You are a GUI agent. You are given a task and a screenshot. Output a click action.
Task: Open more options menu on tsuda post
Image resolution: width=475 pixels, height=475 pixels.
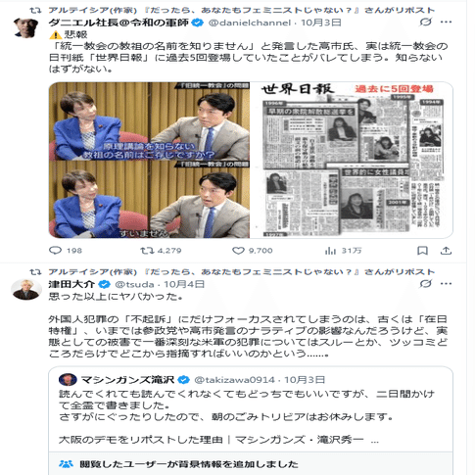tap(446, 284)
